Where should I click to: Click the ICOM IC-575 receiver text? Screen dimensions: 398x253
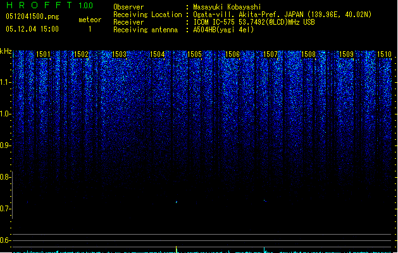point(254,22)
